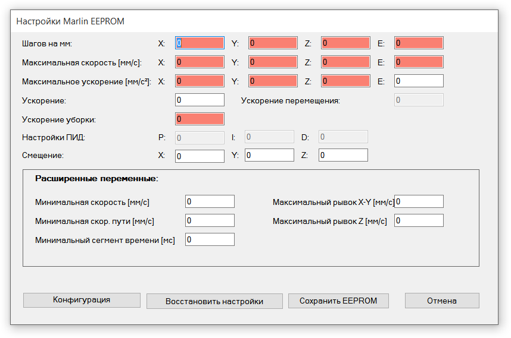Focus Максимальное ускорение E field
The image size is (511, 338).
pos(419,81)
